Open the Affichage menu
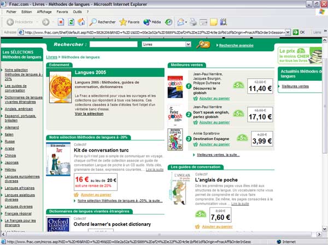The image size is (328, 245). [44, 12]
